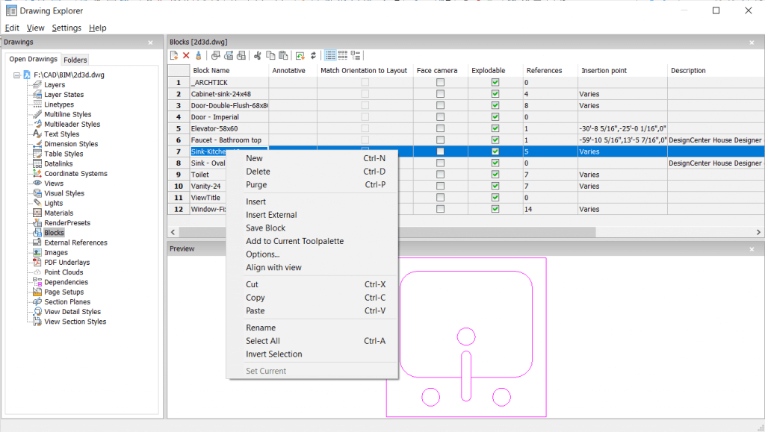Switch blocks panel to icon grid view

click(x=343, y=55)
